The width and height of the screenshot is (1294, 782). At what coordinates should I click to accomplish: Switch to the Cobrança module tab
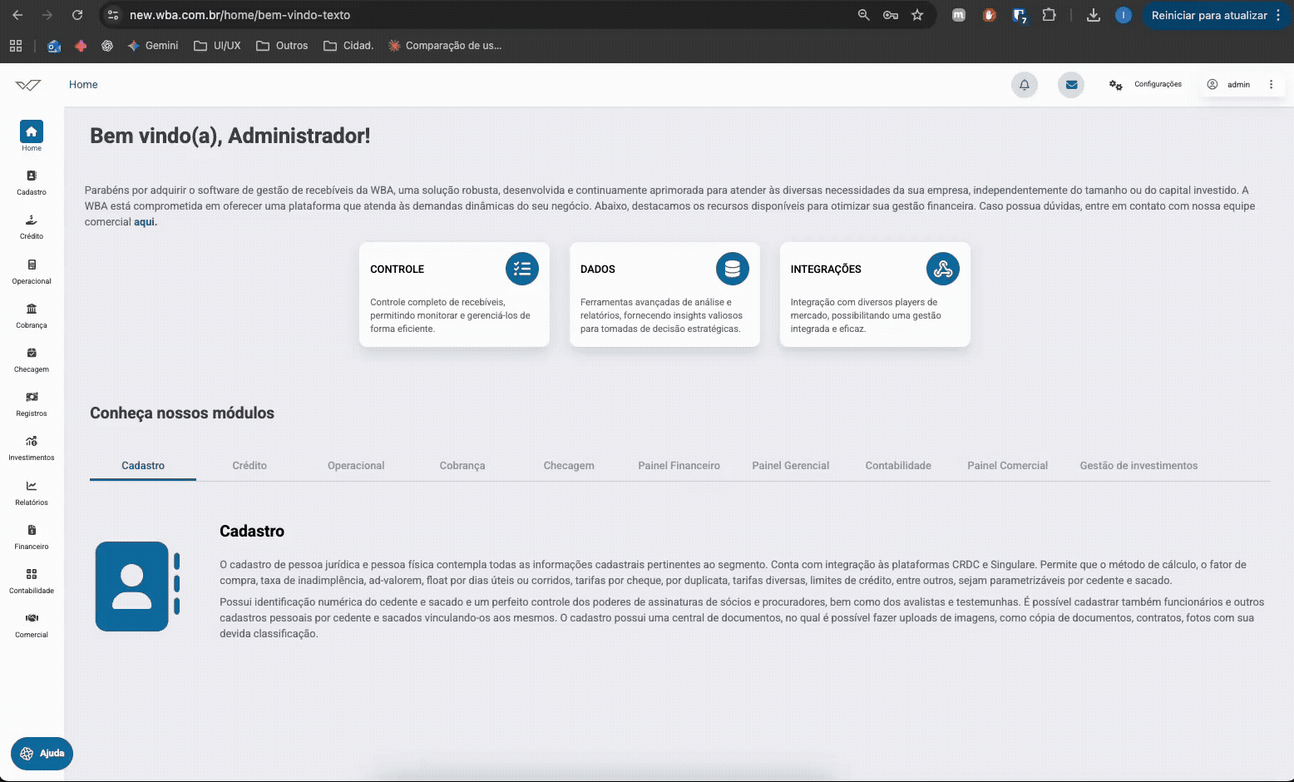click(462, 466)
